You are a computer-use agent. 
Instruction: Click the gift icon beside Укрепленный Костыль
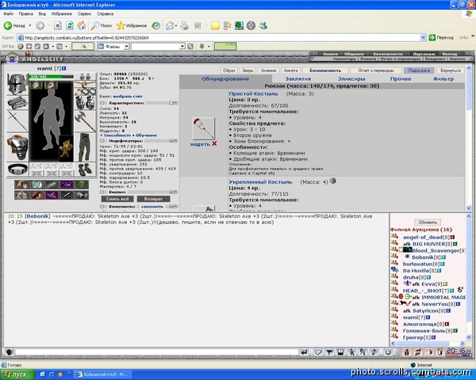[x=333, y=181]
